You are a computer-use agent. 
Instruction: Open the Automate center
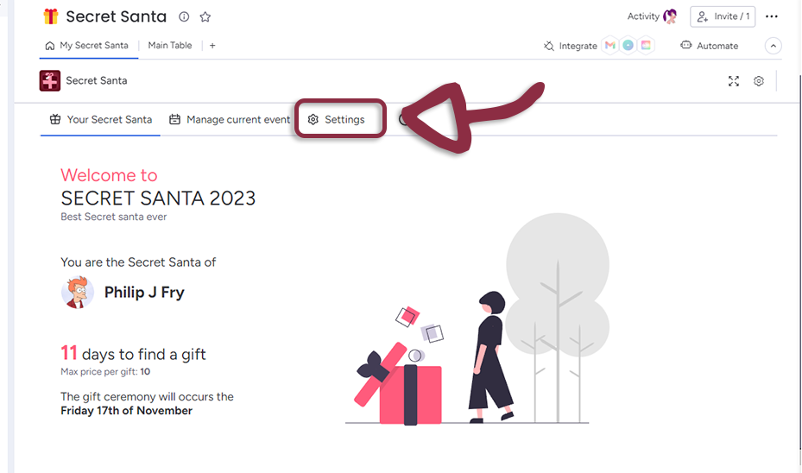point(709,46)
